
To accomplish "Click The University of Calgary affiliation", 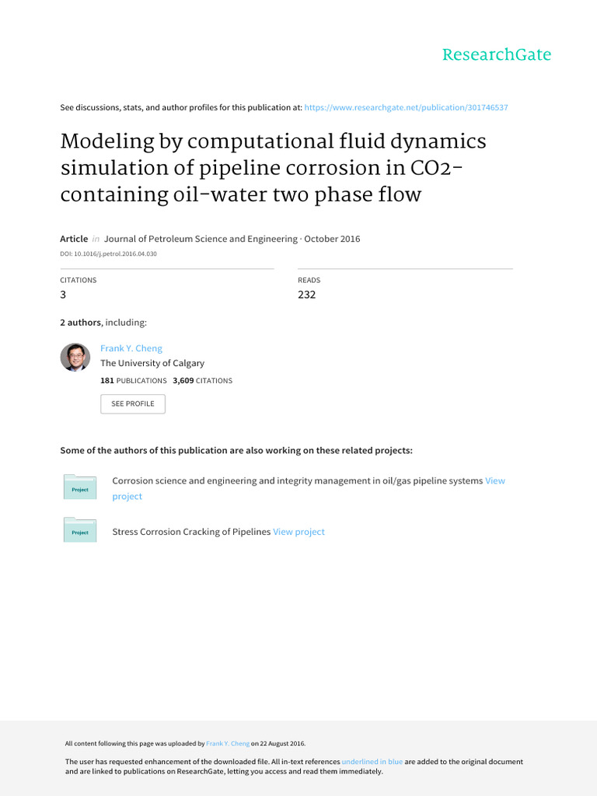I will tap(152, 363).
